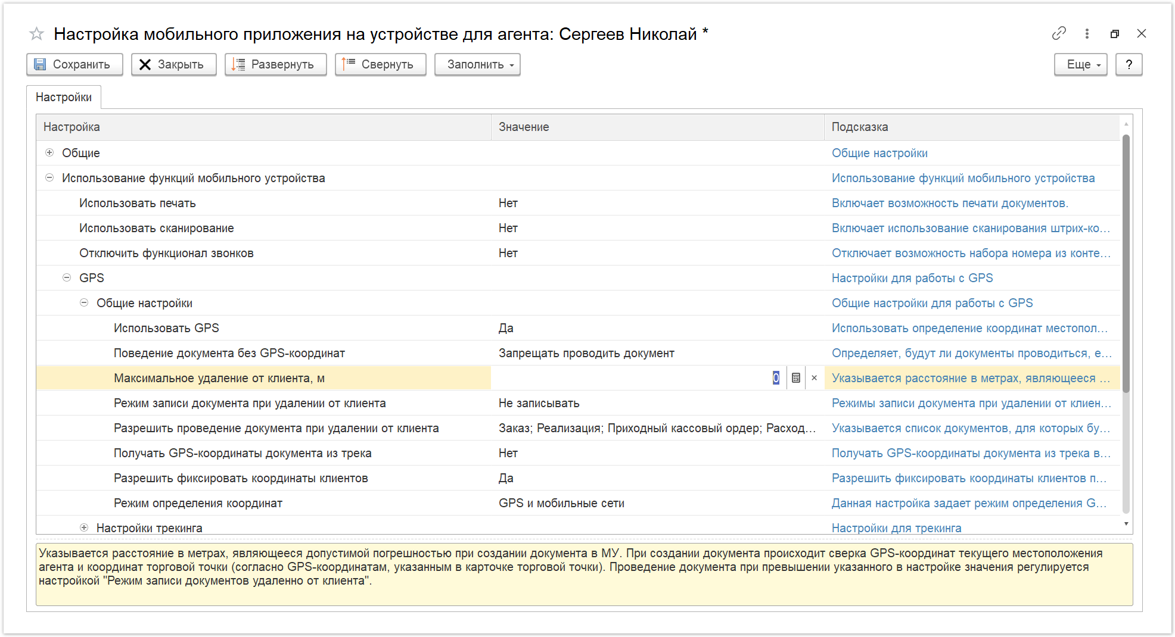1175x637 pixels.
Task: Open the Указывается расстояние в метрах hint link
Action: point(971,378)
